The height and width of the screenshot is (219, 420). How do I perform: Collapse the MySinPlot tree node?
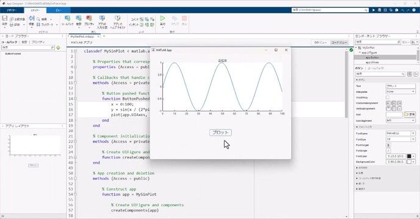(x=357, y=47)
